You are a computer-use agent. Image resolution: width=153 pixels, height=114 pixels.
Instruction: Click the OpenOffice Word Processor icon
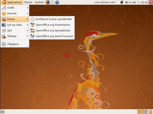pyautogui.click(x=32, y=36)
